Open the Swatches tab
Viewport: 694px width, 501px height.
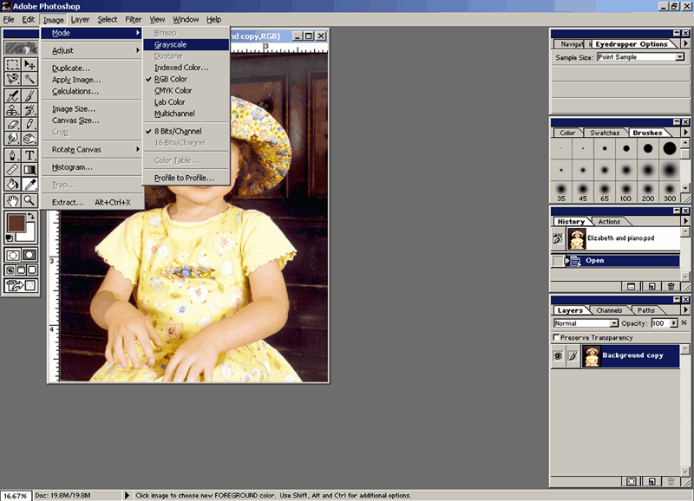click(x=605, y=133)
